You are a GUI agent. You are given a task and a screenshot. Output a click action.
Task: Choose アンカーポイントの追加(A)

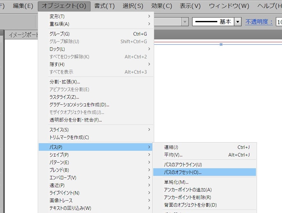(205, 190)
